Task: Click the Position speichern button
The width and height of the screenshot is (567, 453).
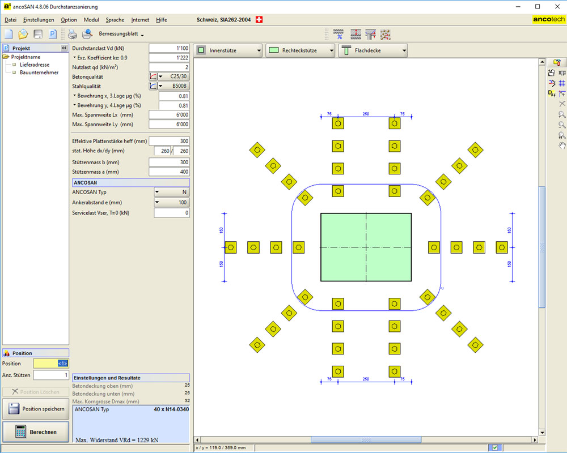Action: click(35, 409)
